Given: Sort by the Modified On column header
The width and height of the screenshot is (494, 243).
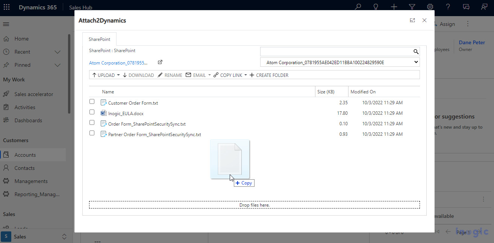Looking at the screenshot, I should [x=363, y=91].
